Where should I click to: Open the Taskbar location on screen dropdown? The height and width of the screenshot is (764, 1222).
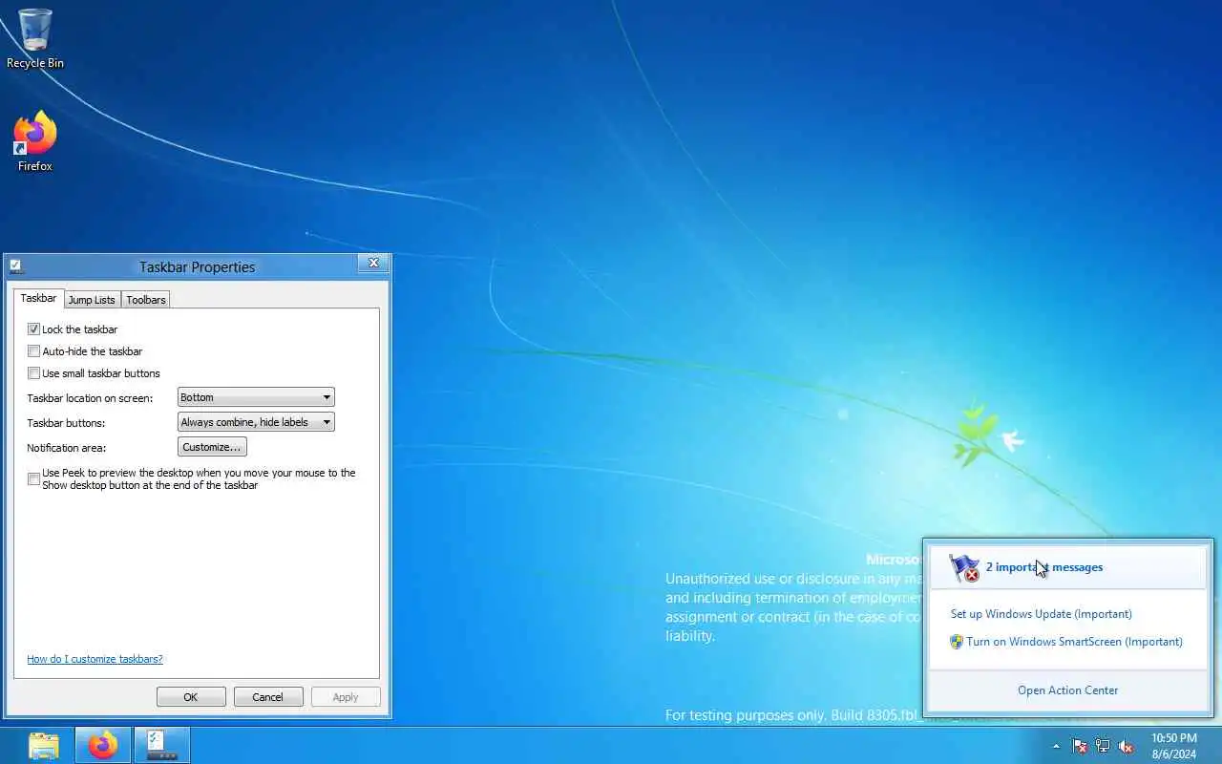coord(256,397)
